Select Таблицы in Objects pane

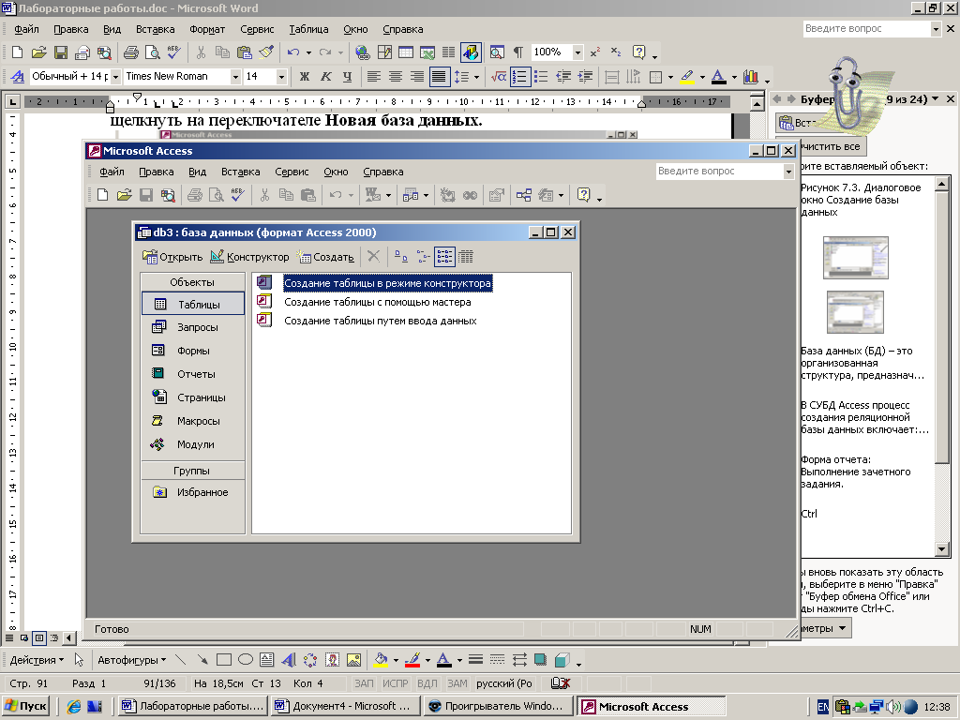[193, 305]
